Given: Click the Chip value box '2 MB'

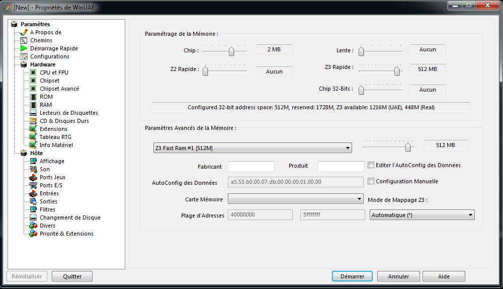Looking at the screenshot, I should click(x=274, y=49).
